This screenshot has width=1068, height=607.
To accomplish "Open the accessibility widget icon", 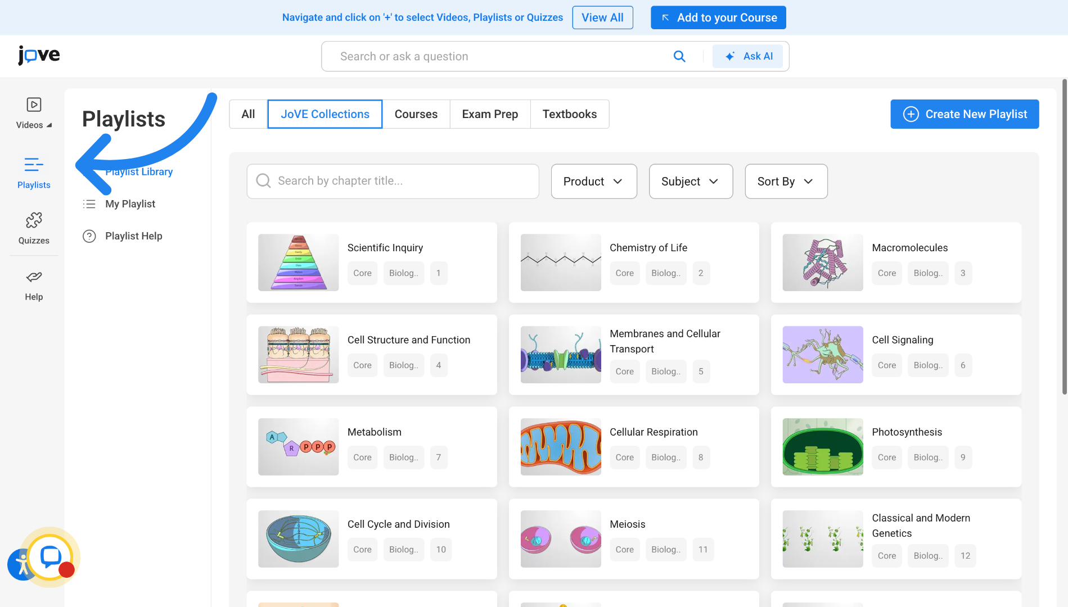I will click(x=21, y=564).
